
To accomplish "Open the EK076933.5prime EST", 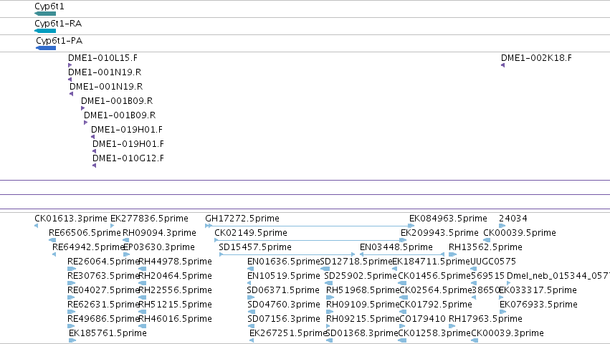I will click(x=538, y=305).
